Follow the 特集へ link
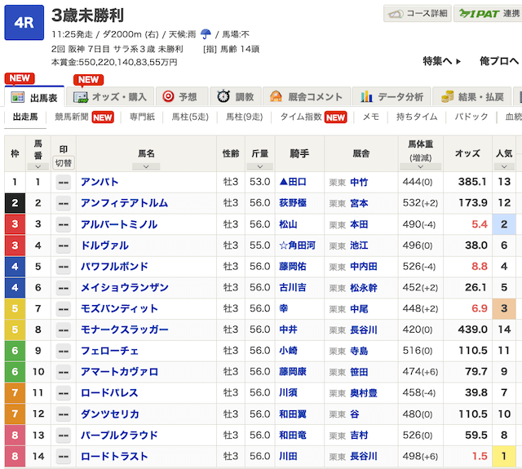522x469 pixels. [441, 61]
